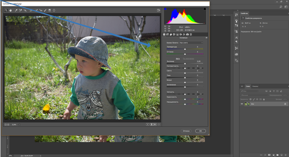Viewport: 289px width, 157px height.
Task: Pick the White Balance eyedropper tool
Action: [16, 10]
